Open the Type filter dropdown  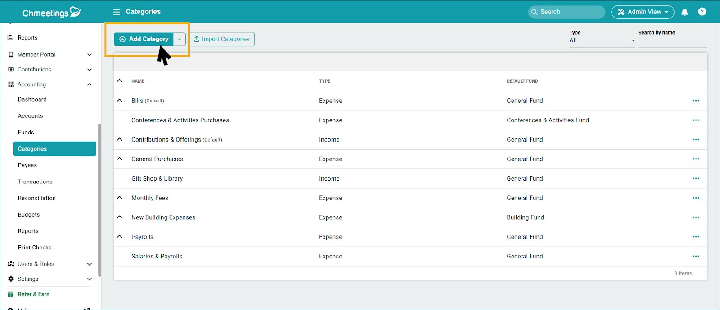point(602,40)
